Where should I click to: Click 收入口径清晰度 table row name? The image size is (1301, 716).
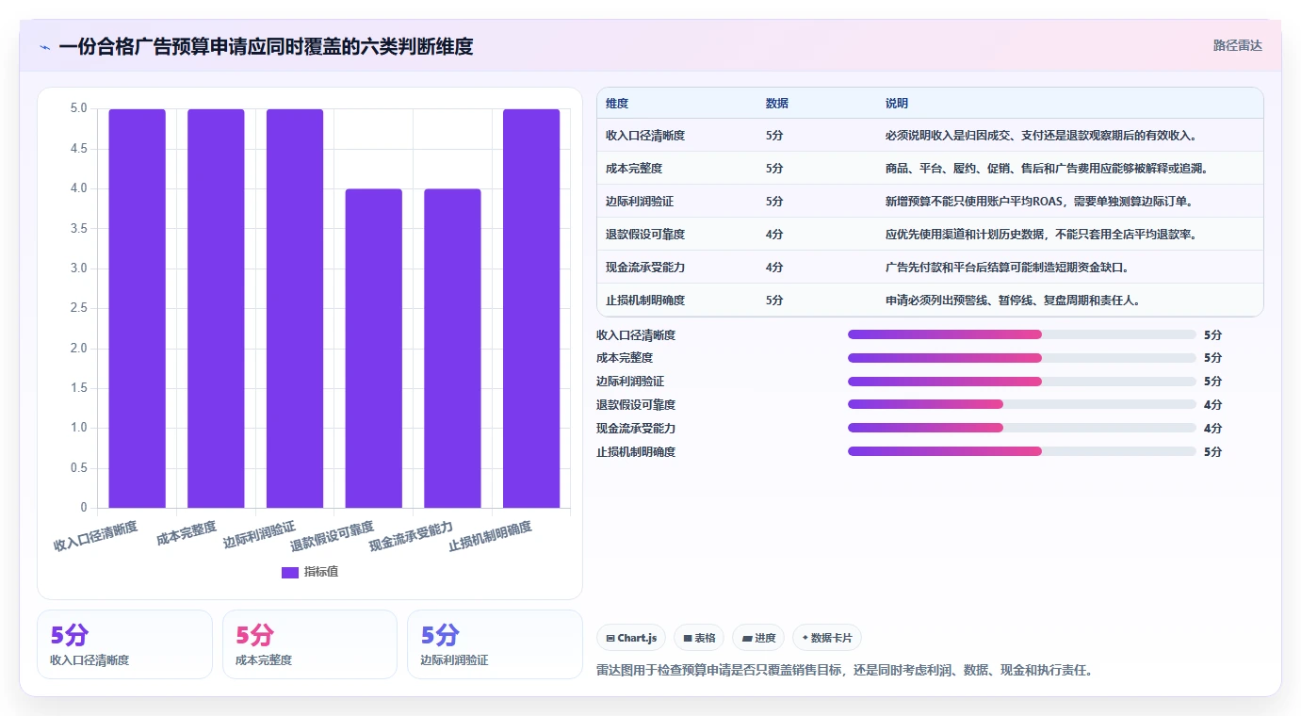pyautogui.click(x=645, y=136)
